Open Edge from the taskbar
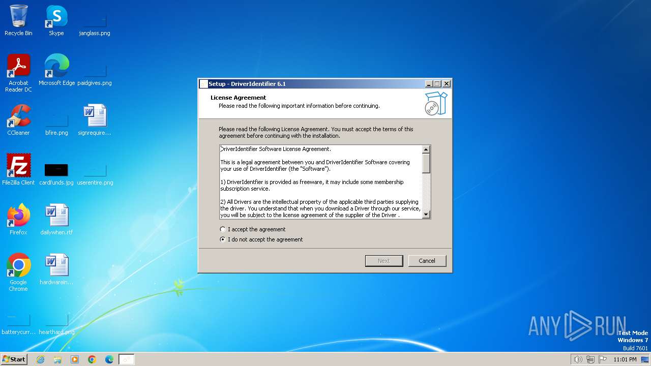 (109, 359)
